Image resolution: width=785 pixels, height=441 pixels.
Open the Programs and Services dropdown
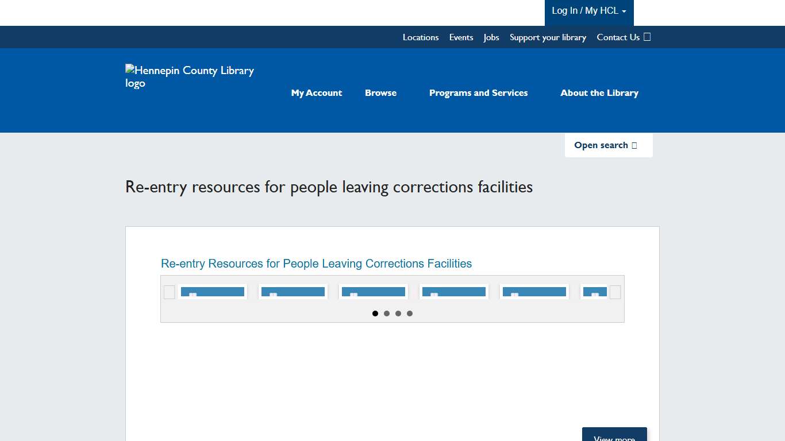click(x=479, y=92)
